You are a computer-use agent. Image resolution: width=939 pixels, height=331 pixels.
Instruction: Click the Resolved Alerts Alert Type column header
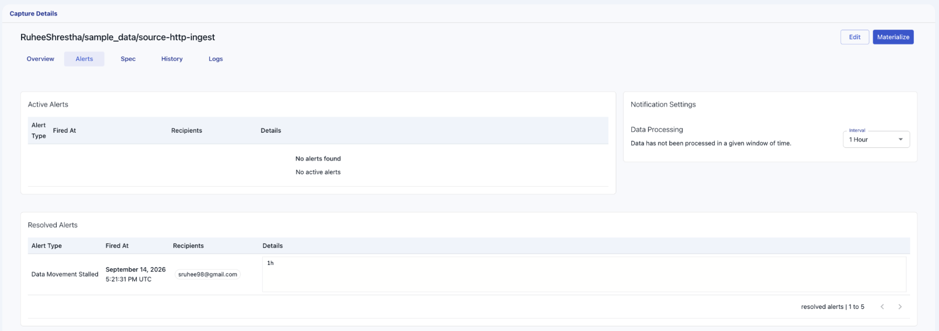(x=47, y=246)
